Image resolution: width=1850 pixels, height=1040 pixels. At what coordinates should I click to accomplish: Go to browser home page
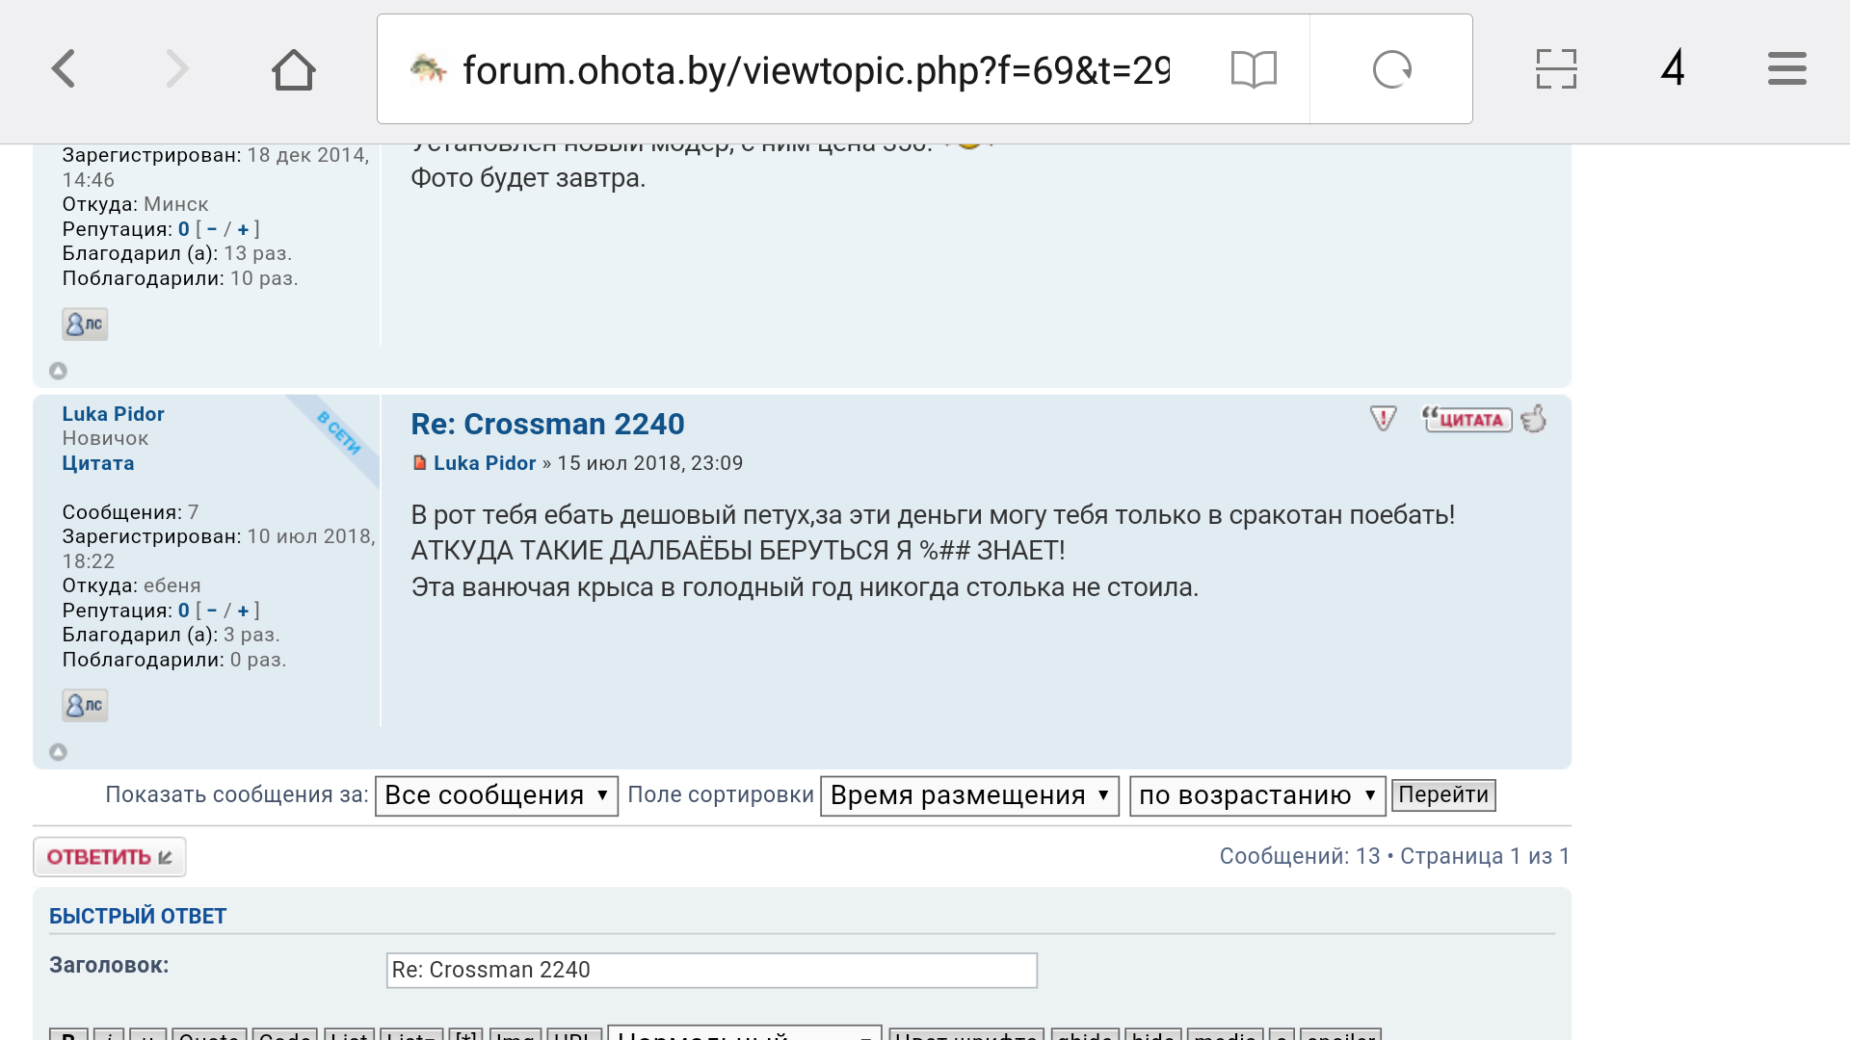[x=293, y=69]
